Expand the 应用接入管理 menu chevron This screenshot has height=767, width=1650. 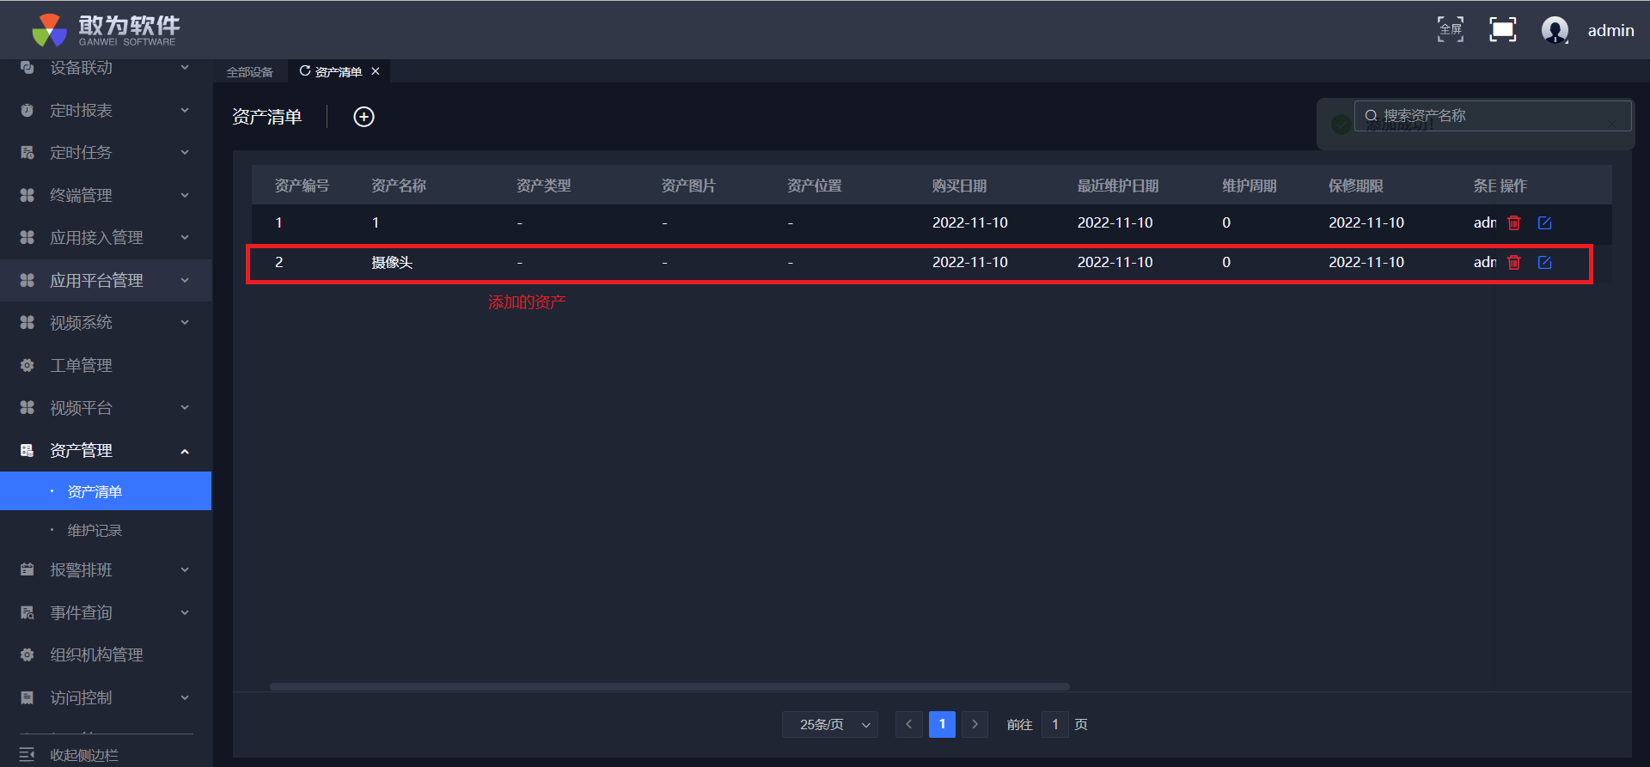click(185, 237)
